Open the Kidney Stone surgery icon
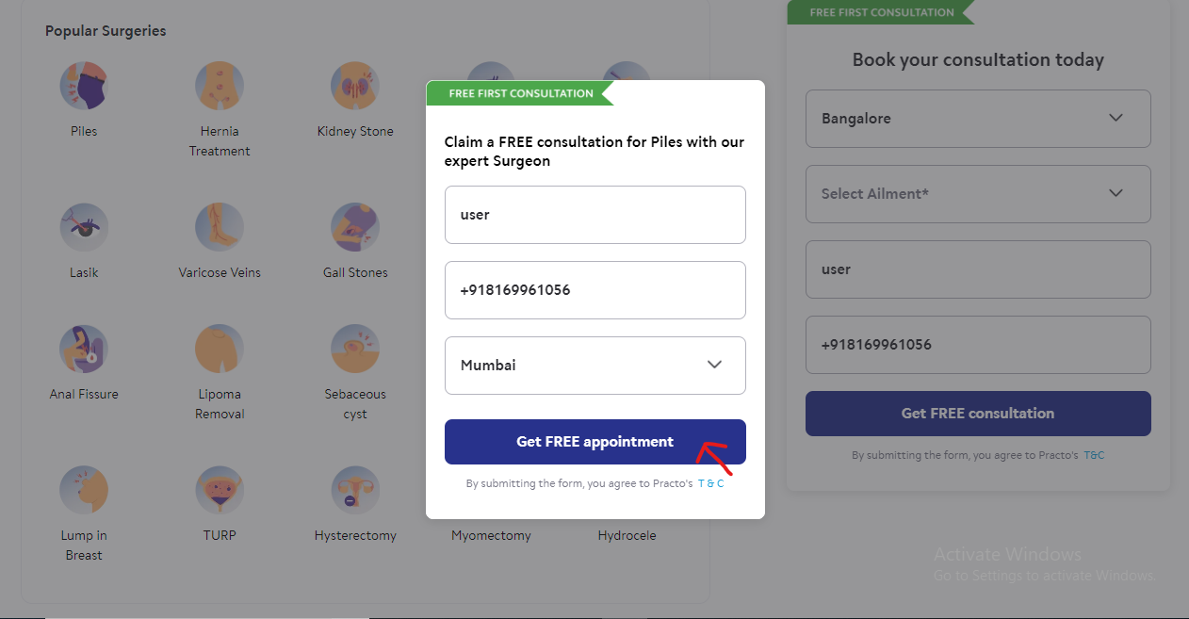Screen dimensions: 1189x619 click(x=355, y=87)
